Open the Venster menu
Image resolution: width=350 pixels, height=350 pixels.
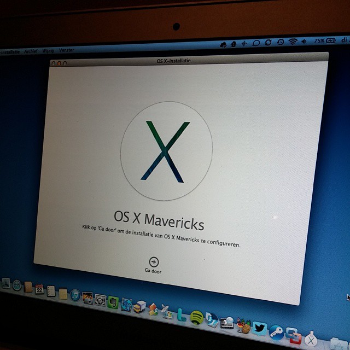67,50
